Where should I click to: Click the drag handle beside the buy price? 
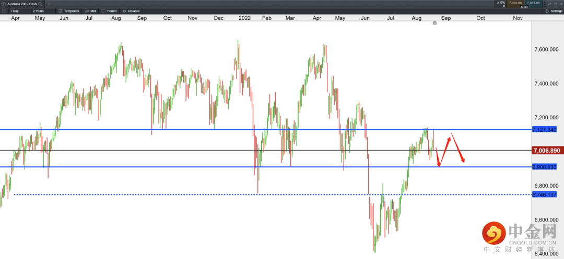tap(545, 3)
